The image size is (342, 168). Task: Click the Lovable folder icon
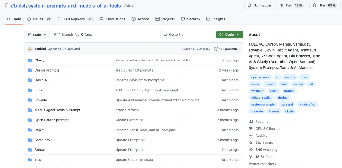pyautogui.click(x=30, y=100)
